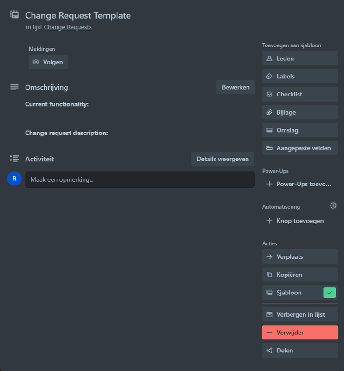Viewport: 344px width, 371px height.
Task: Toggle Volgen to watch this card
Action: tap(48, 62)
